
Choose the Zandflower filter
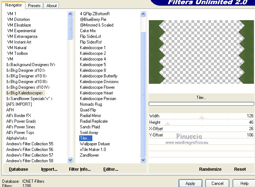tap(89, 155)
